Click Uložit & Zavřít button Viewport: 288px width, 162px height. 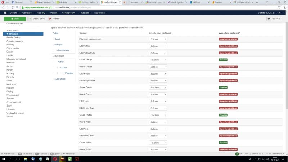click(37, 18)
